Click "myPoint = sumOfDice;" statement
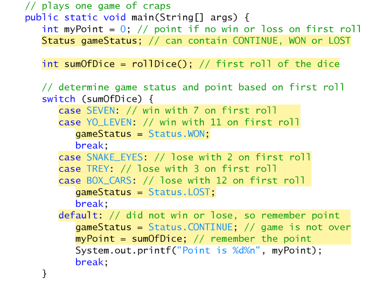Image resolution: width=390 pixels, height=281 pixels. 131,239
